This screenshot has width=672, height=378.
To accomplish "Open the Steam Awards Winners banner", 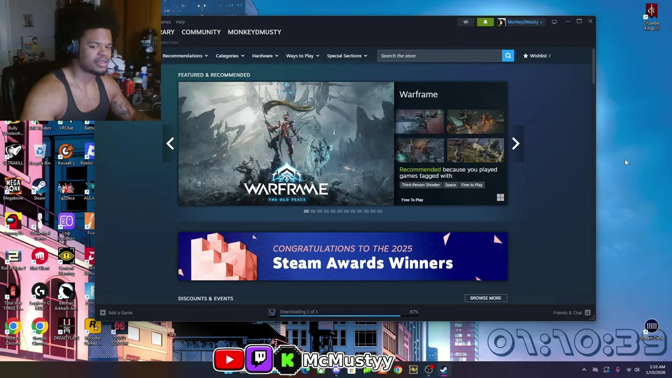I will pos(343,256).
